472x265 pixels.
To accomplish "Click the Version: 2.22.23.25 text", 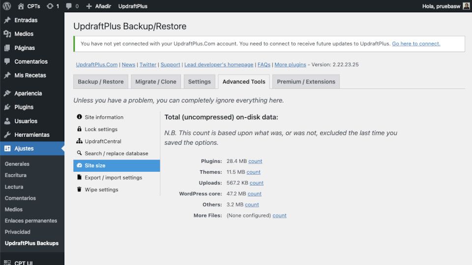I will pos(335,64).
